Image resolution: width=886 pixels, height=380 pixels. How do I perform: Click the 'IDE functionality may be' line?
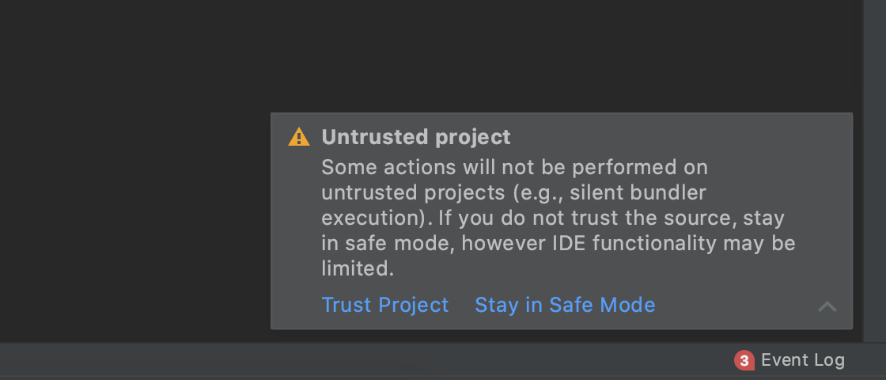pyautogui.click(x=558, y=244)
